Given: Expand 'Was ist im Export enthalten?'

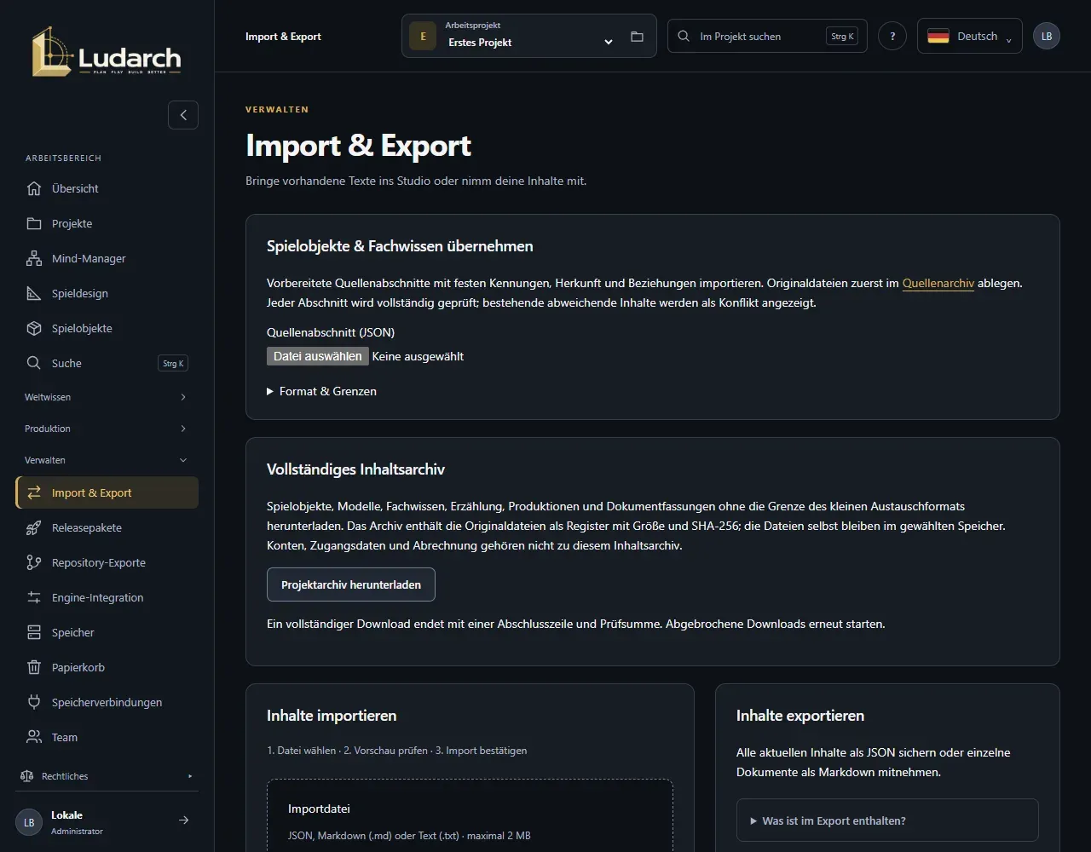Looking at the screenshot, I should coord(887,820).
